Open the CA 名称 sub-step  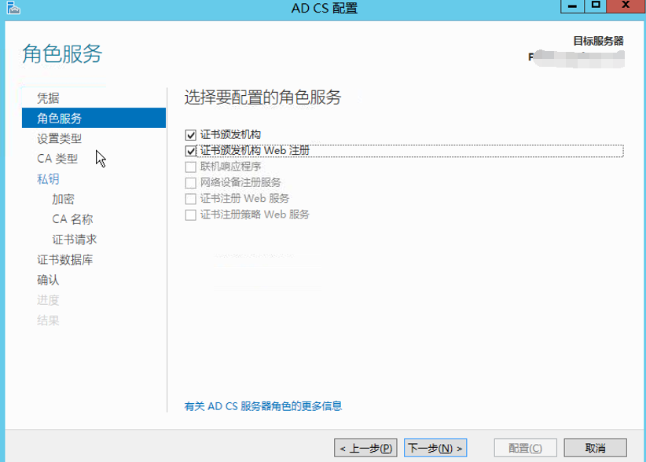point(72,219)
